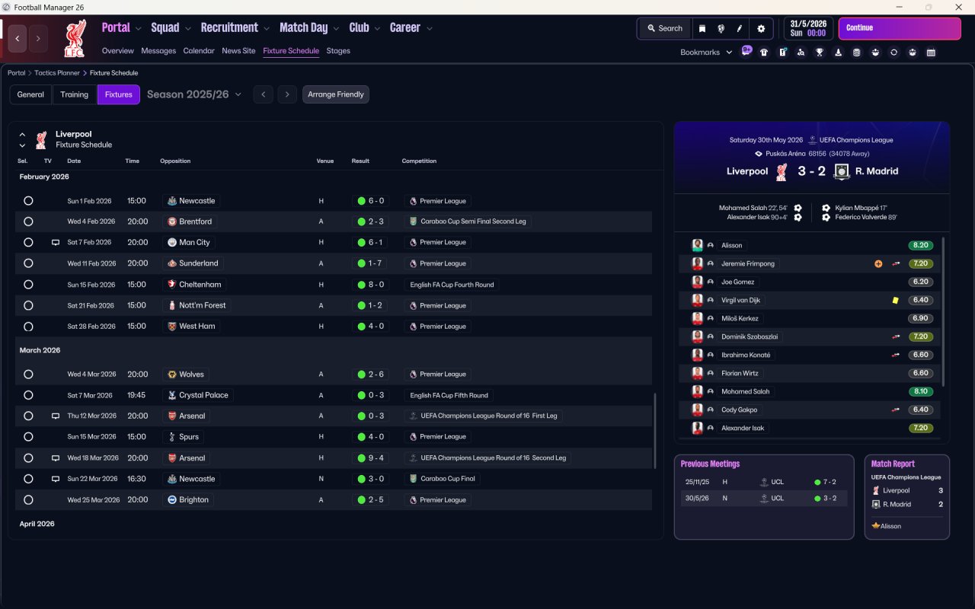Click the trophy icon in the bookmarks bar

tap(820, 53)
